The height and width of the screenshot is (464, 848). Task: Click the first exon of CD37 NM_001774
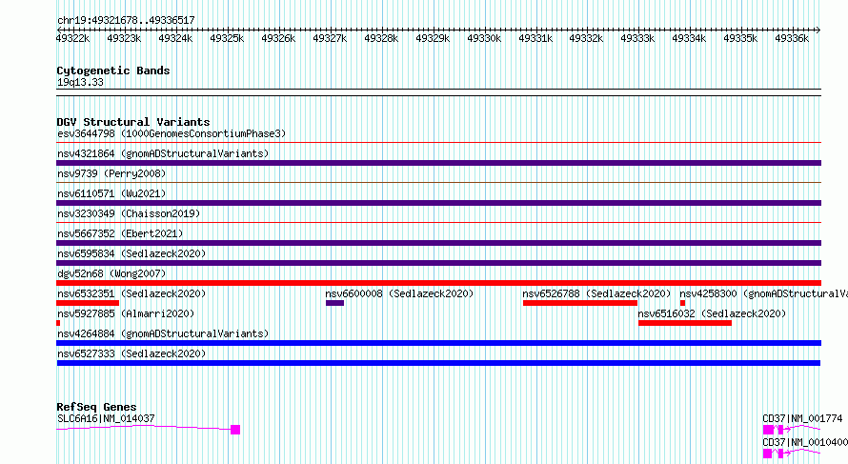pyautogui.click(x=768, y=430)
